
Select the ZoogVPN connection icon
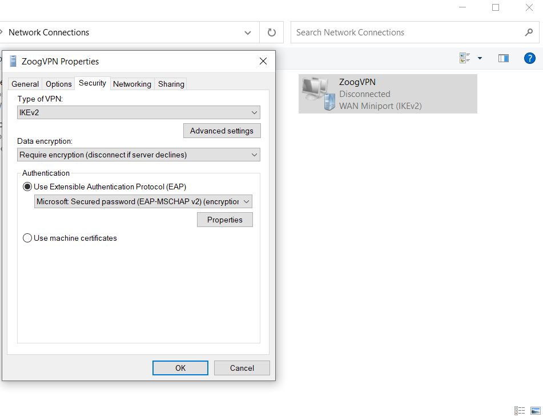pos(318,94)
